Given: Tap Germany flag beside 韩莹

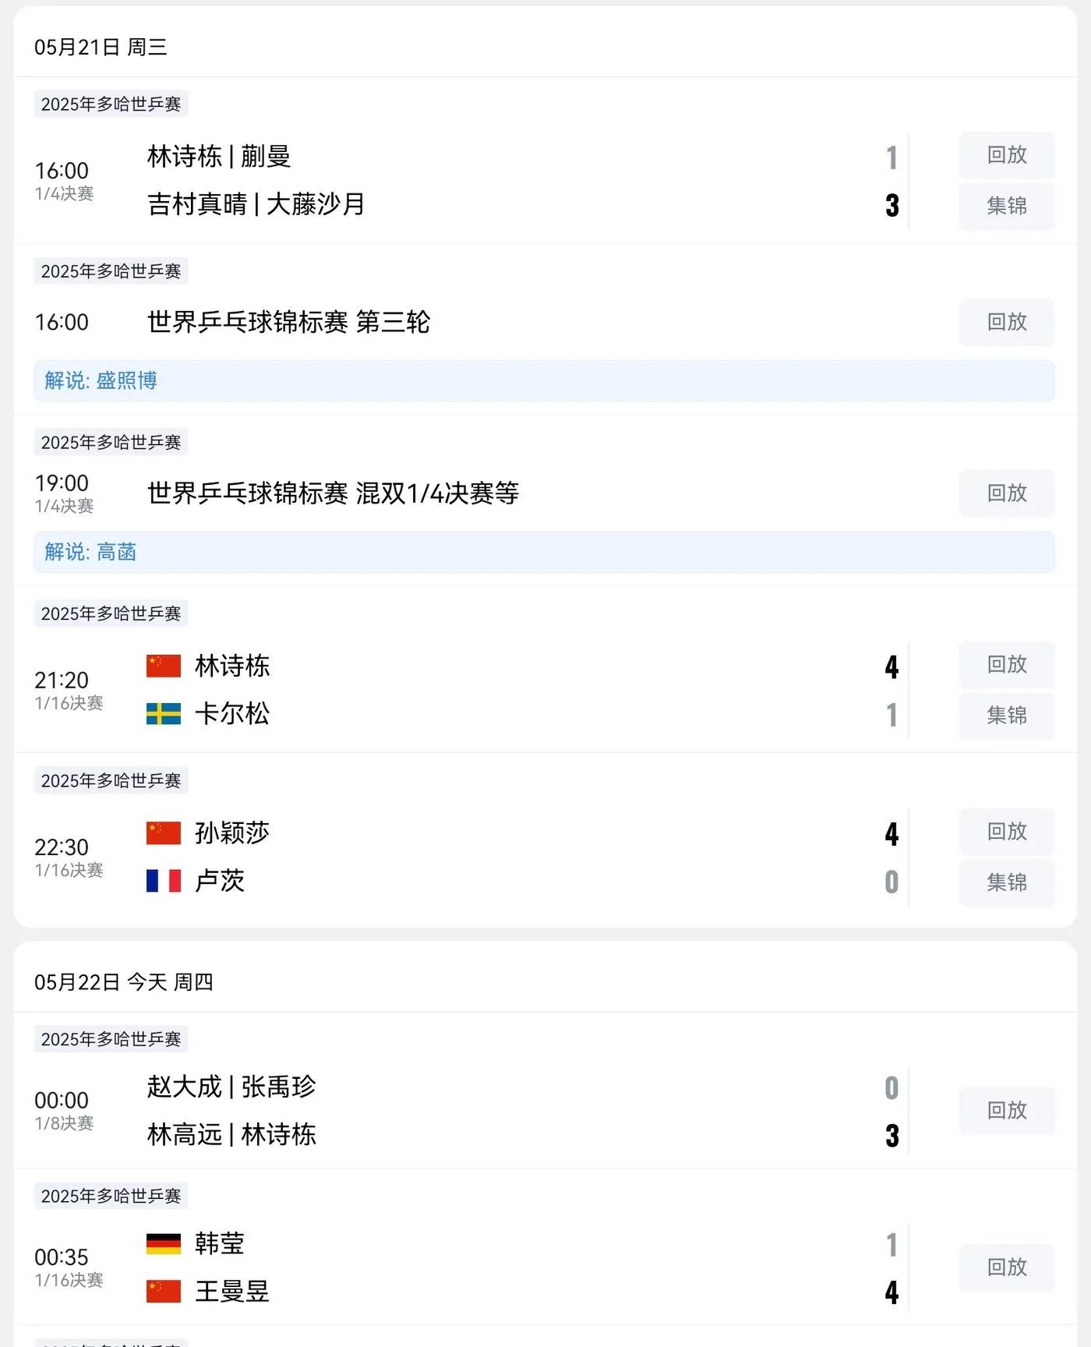Looking at the screenshot, I should pyautogui.click(x=164, y=1243).
